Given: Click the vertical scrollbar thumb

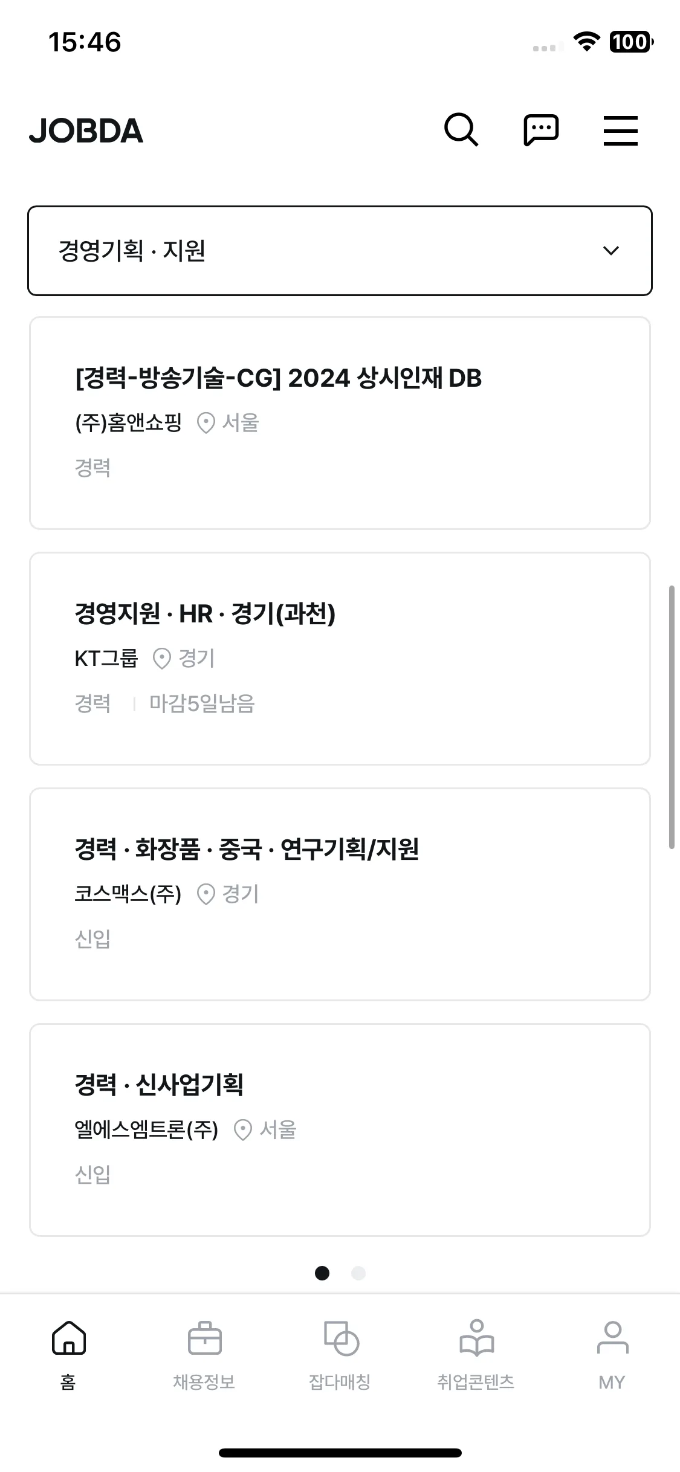Looking at the screenshot, I should point(672,717).
